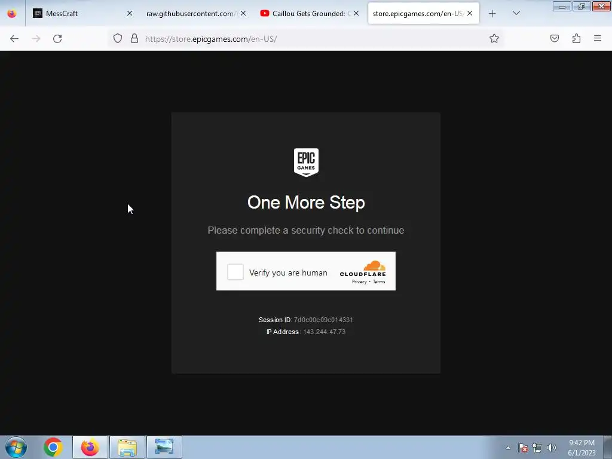Launch Chrome from the taskbar
The image size is (612, 459).
tap(53, 447)
